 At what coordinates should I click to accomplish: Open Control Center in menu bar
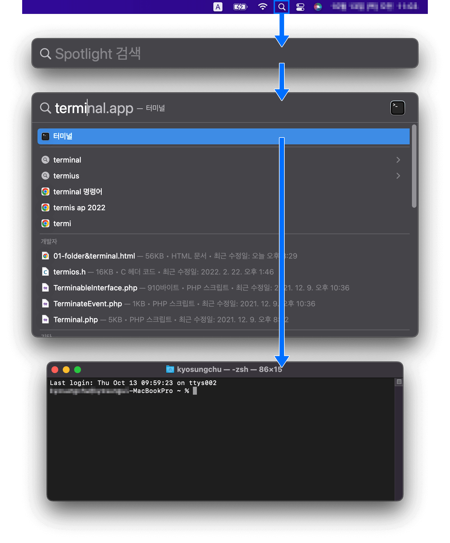(300, 7)
